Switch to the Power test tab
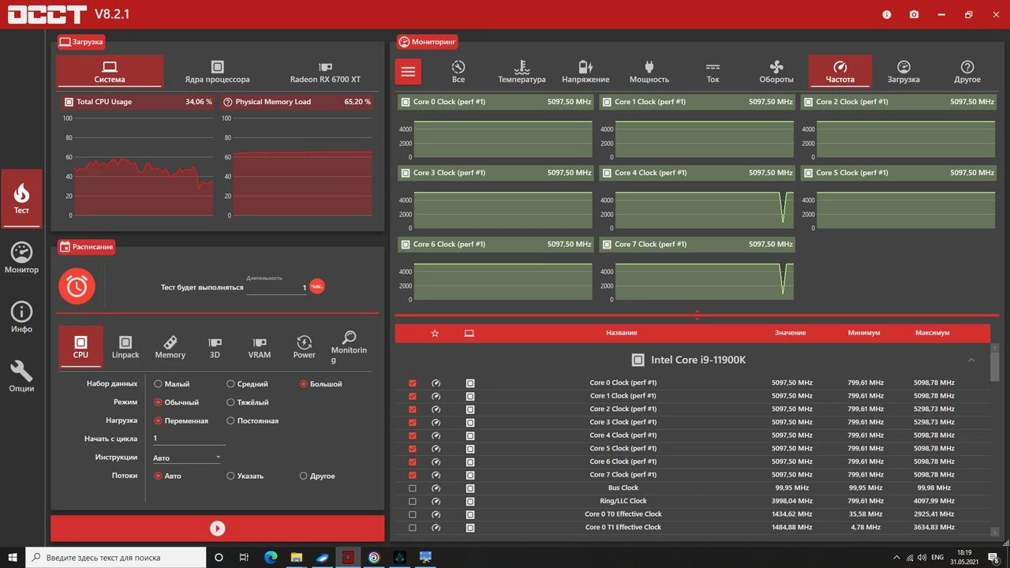This screenshot has height=568, width=1010. coord(305,347)
